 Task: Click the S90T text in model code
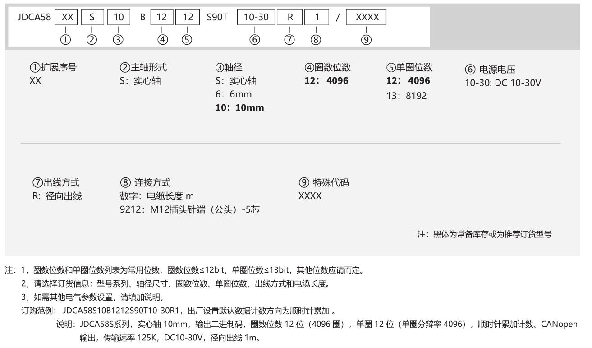(217, 18)
